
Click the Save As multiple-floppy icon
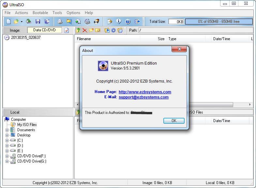pyautogui.click(x=47, y=22)
